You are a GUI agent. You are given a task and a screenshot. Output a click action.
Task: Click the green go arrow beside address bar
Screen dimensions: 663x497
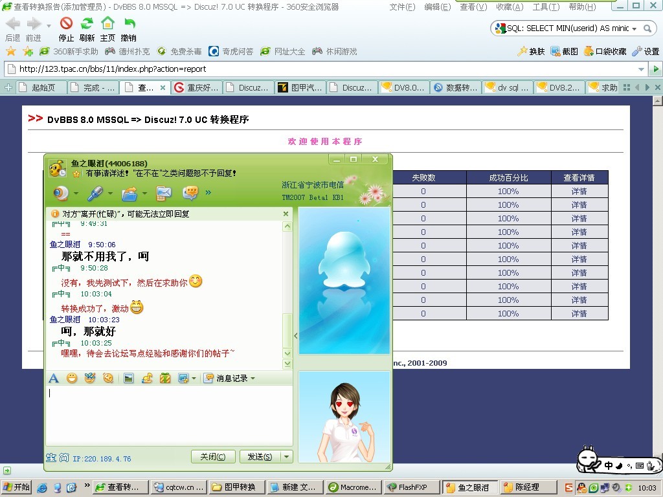click(656, 69)
